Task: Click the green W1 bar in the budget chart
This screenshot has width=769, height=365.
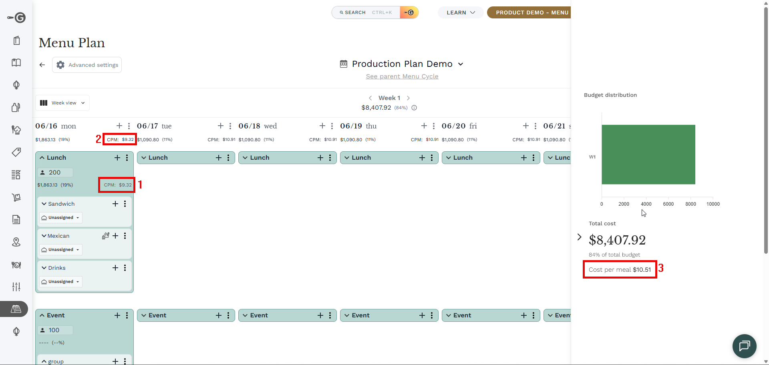Action: (648, 154)
